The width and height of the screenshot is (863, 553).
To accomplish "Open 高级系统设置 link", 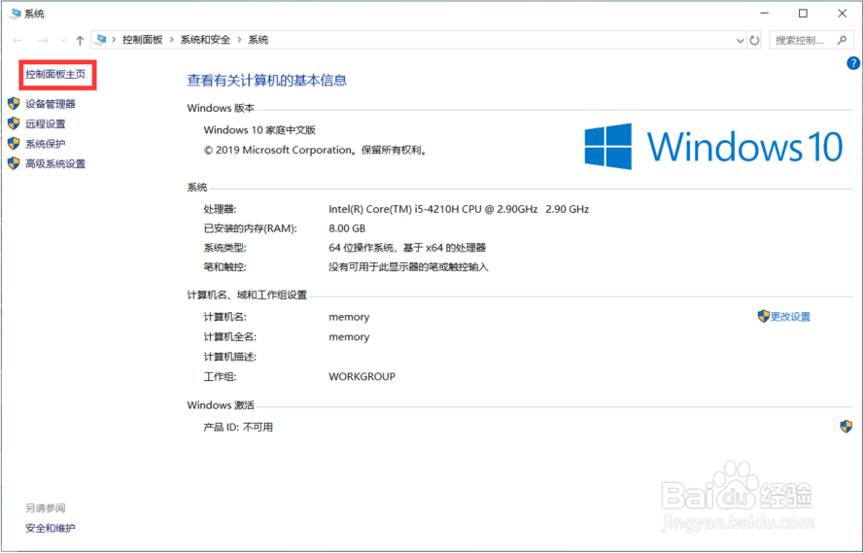I will tap(55, 163).
